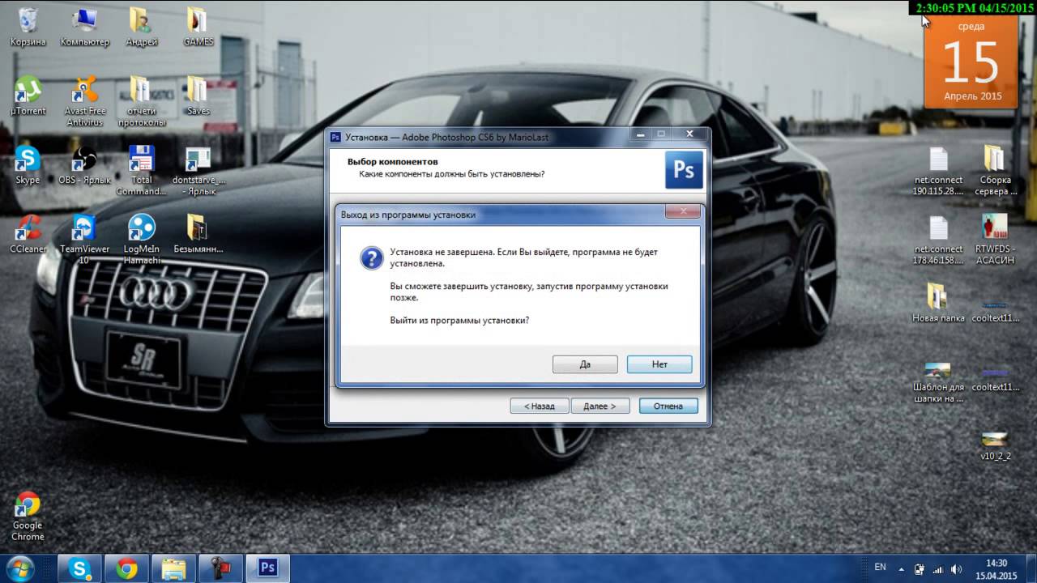Select the Безымянн... folder icon
1037x583 pixels.
click(x=198, y=234)
